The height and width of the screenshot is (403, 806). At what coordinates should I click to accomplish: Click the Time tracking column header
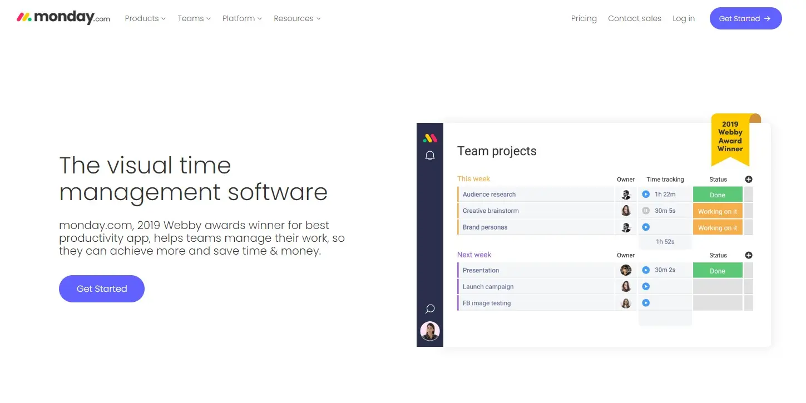coord(665,179)
